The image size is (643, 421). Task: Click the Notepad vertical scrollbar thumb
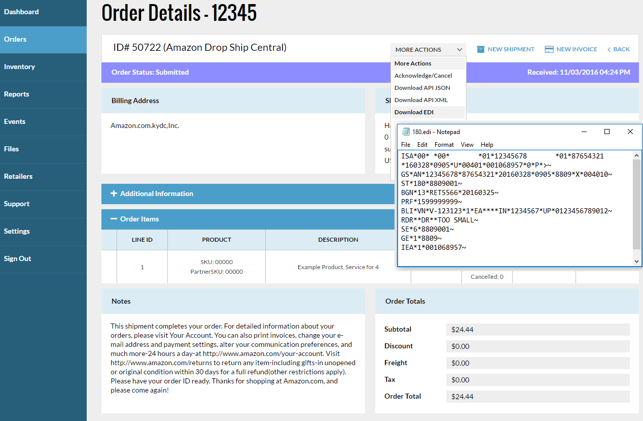point(637,204)
